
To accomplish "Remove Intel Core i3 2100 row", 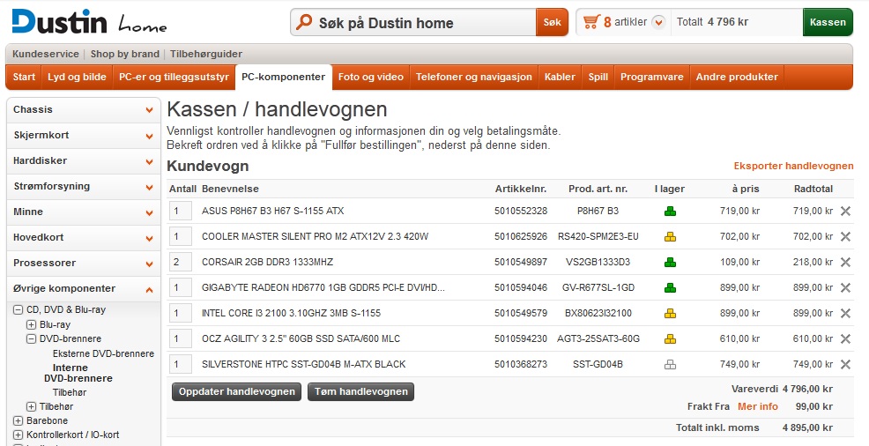I will pyautogui.click(x=845, y=313).
